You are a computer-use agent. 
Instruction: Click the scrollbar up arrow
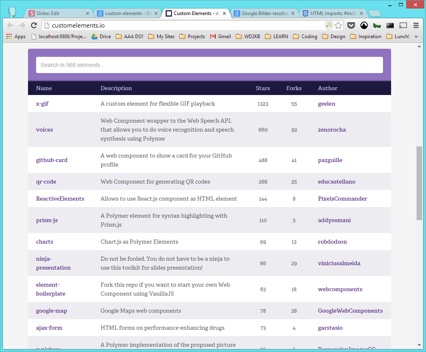419,46
